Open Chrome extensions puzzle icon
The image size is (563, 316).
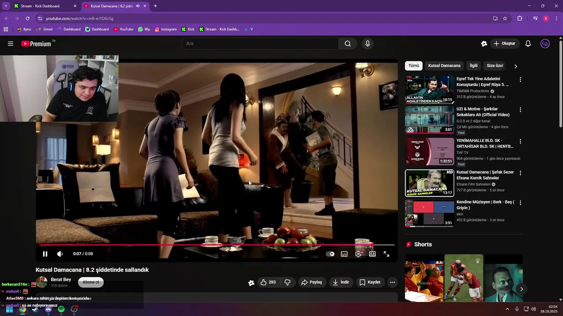click(520, 18)
